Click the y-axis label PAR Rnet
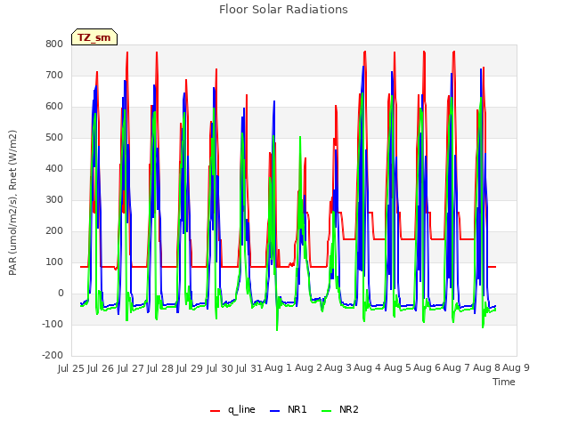 (12, 203)
